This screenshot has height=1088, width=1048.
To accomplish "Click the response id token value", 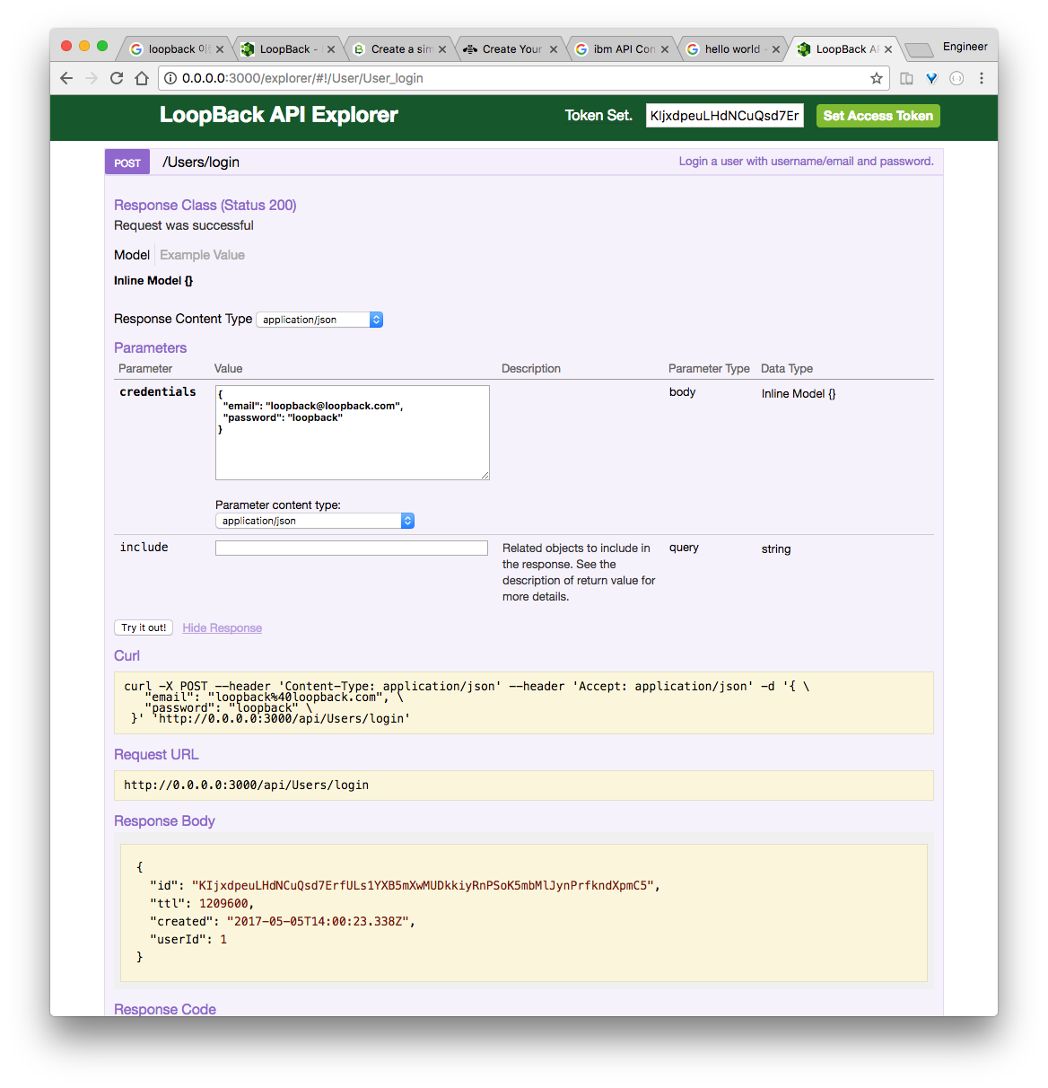I will point(423,885).
